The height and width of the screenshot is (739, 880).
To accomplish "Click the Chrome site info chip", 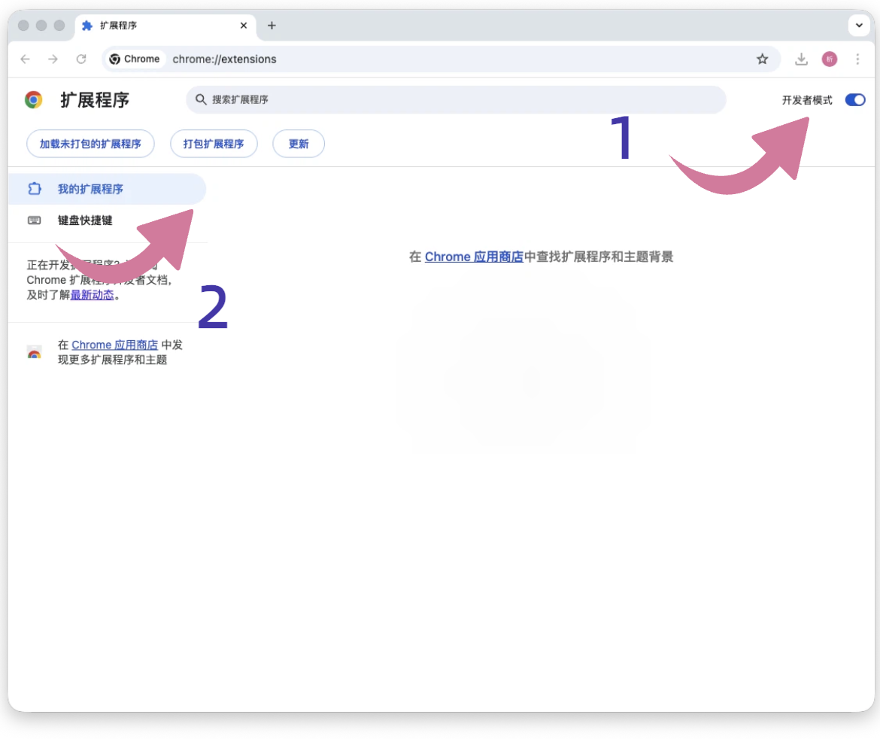I will point(135,59).
